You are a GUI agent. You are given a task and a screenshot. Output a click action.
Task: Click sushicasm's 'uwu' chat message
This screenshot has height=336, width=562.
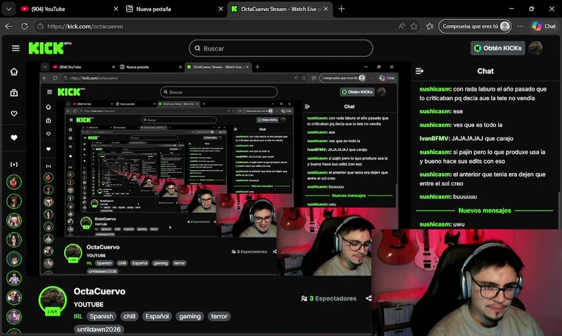[x=442, y=224]
